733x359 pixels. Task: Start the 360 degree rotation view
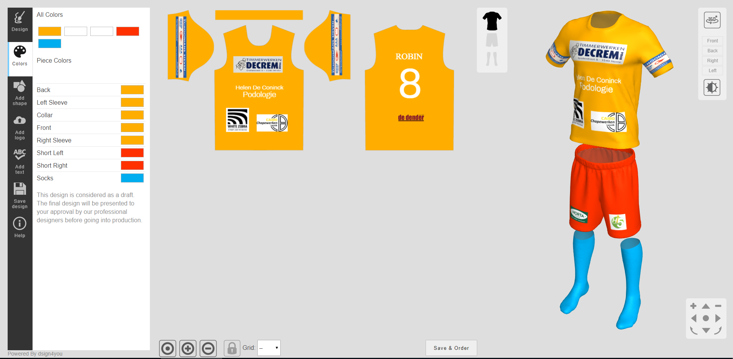coord(712,20)
